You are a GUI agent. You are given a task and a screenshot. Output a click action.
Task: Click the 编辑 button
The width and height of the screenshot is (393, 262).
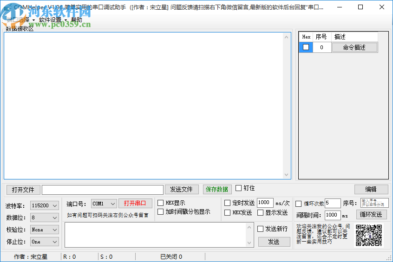tap(371, 190)
